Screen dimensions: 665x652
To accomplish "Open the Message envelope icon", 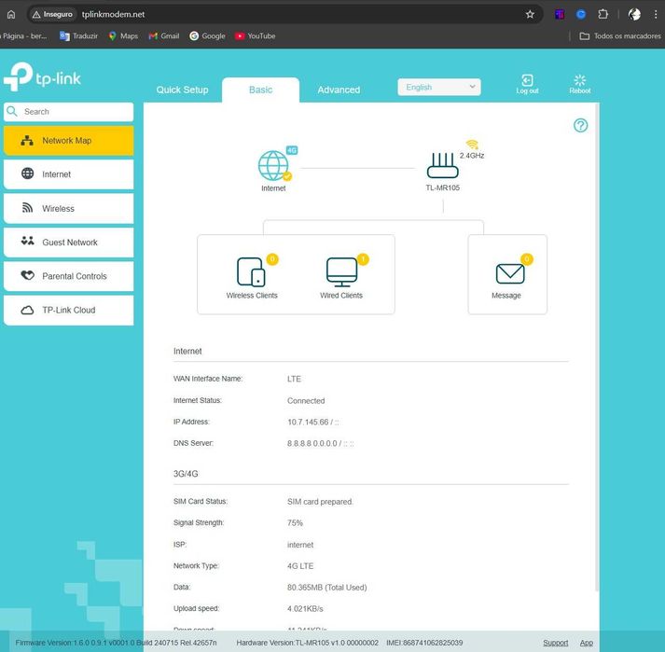I will (x=510, y=273).
